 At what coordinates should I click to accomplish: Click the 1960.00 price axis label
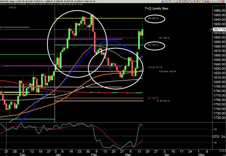click(x=219, y=11)
